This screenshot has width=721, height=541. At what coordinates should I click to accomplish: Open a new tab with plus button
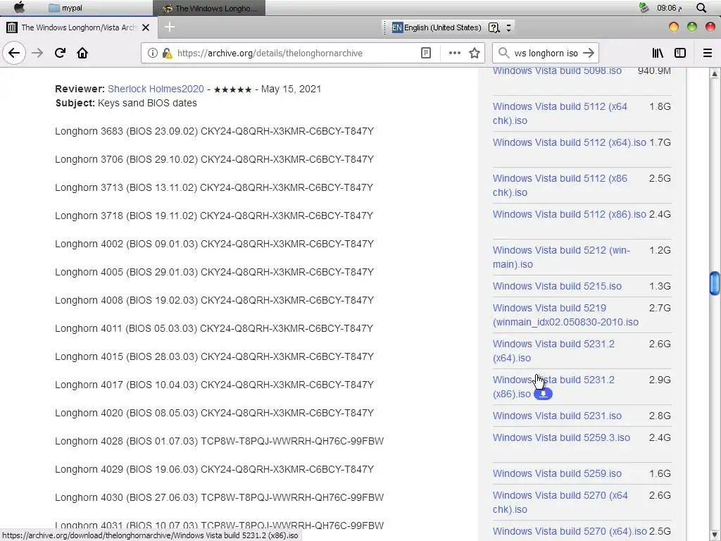[170, 27]
